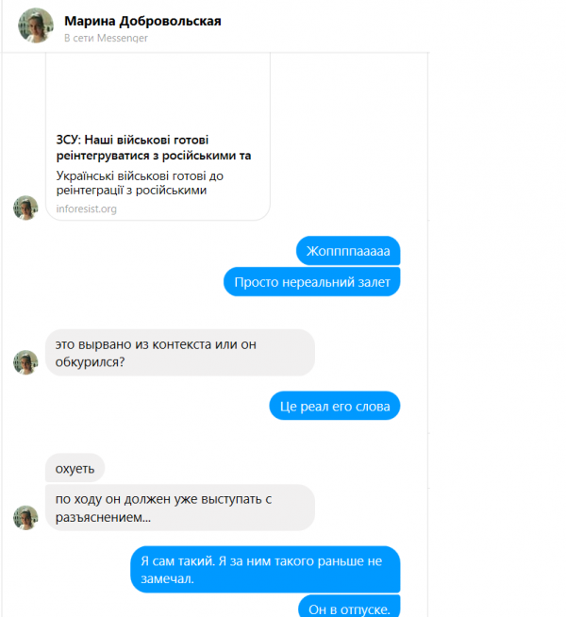Click the avatar beside the 'разъяснением' message
This screenshot has width=566, height=617.
25,517
